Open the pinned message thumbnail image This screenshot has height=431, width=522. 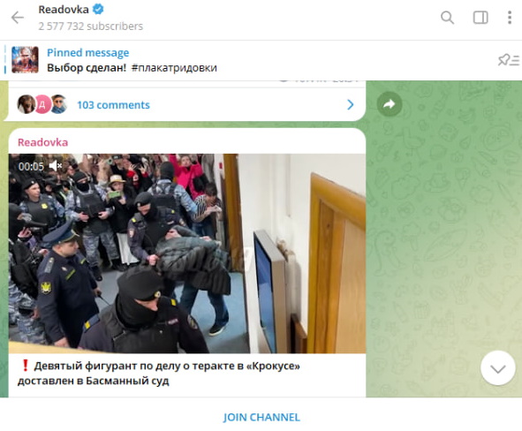[x=25, y=60]
